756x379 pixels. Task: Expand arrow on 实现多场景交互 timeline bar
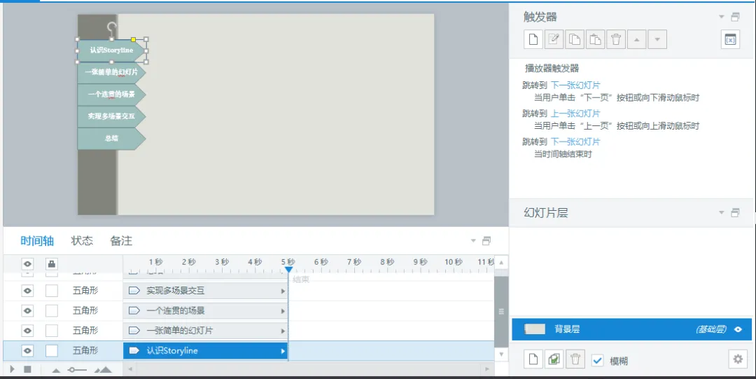[x=283, y=291]
